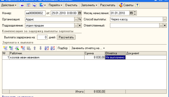Image resolution: width=169 pixels, height=97 pixels.
Task: Click the Номер input field
Action: click(x=35, y=13)
